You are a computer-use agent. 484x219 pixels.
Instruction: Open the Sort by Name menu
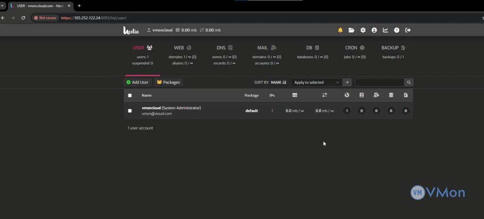click(x=278, y=82)
